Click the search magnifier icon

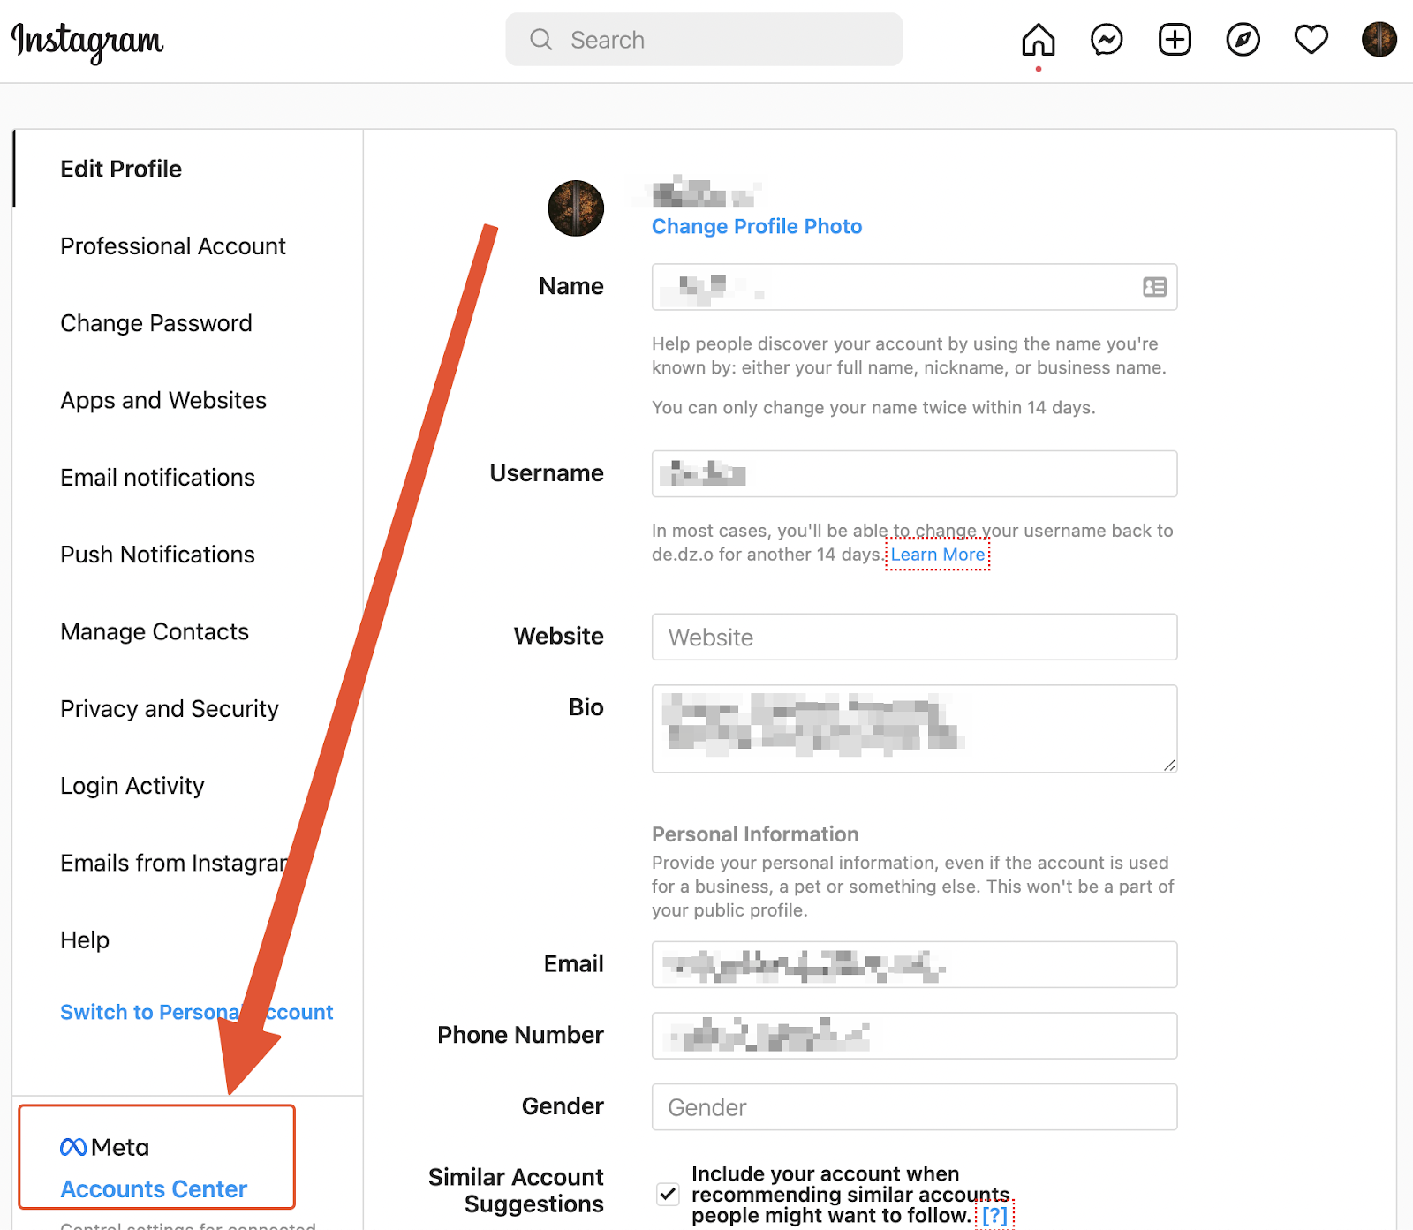[x=540, y=40]
